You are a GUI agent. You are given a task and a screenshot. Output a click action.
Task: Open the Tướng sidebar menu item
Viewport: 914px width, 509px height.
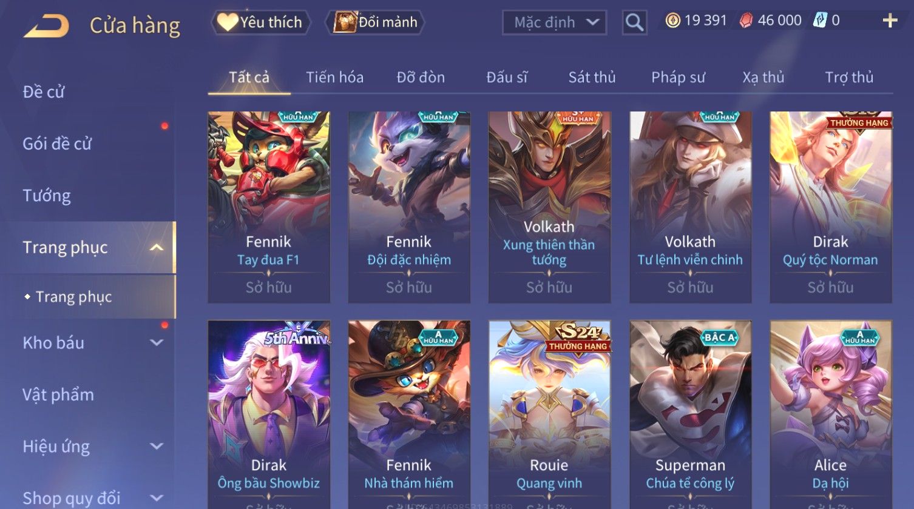coord(47,196)
